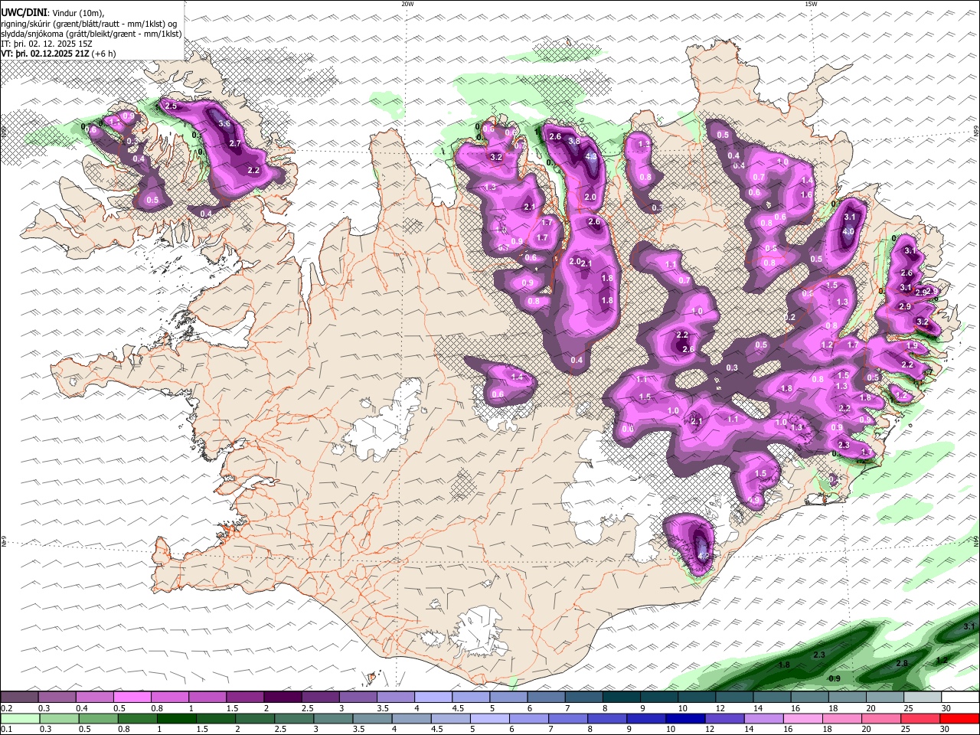
Task: Click the header line starting with 'slydda/snjókoma'
Action: pyautogui.click(x=91, y=34)
